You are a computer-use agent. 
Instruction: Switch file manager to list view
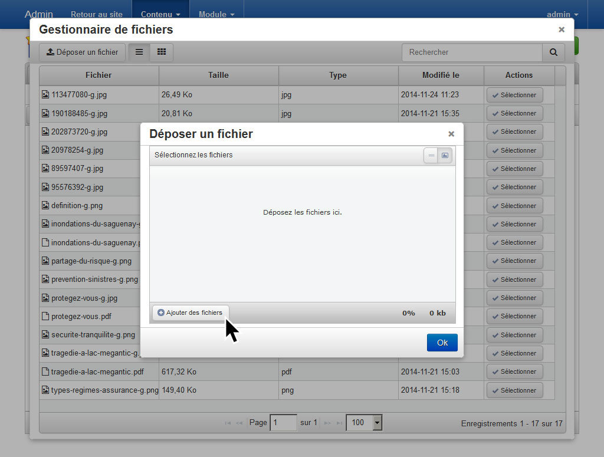(139, 52)
